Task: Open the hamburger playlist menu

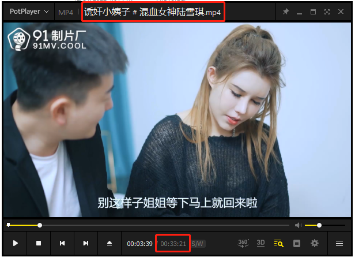Action: point(339,244)
